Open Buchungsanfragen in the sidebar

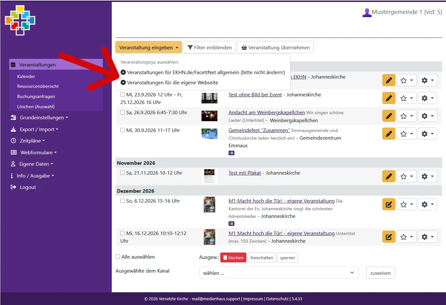36,96
